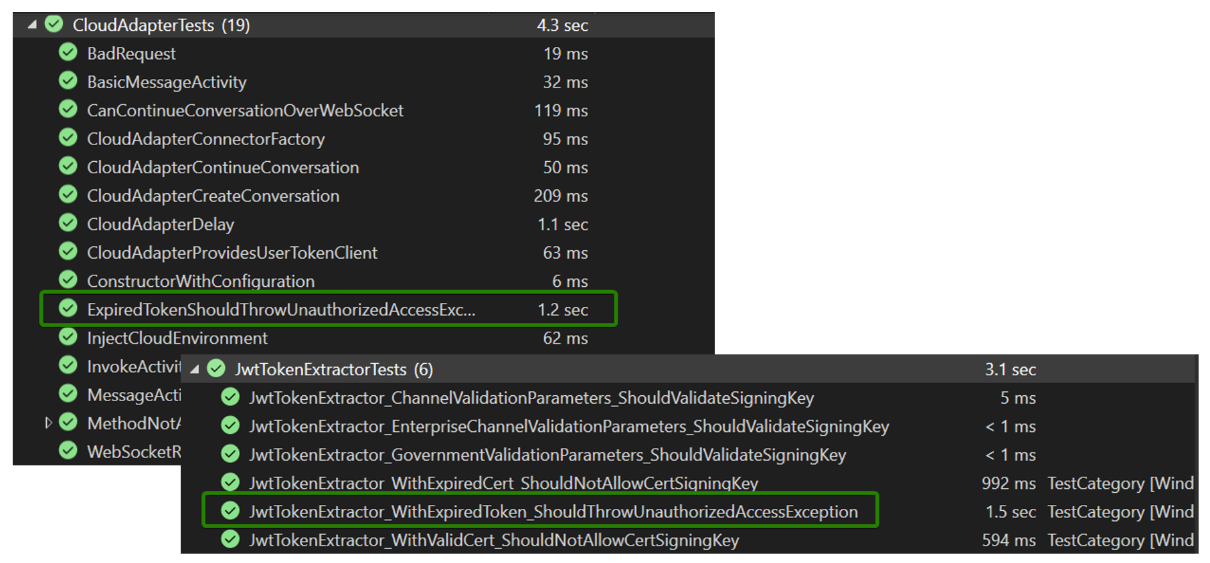The height and width of the screenshot is (563, 1210).
Task: Click the checkmark beside InjectCloudEnvironment
Action: click(68, 336)
